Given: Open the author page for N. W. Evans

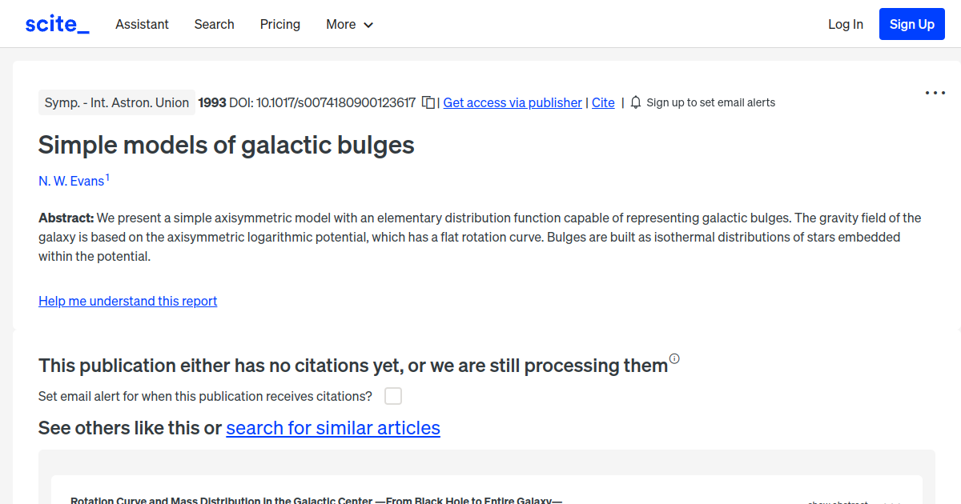Looking at the screenshot, I should (x=70, y=181).
